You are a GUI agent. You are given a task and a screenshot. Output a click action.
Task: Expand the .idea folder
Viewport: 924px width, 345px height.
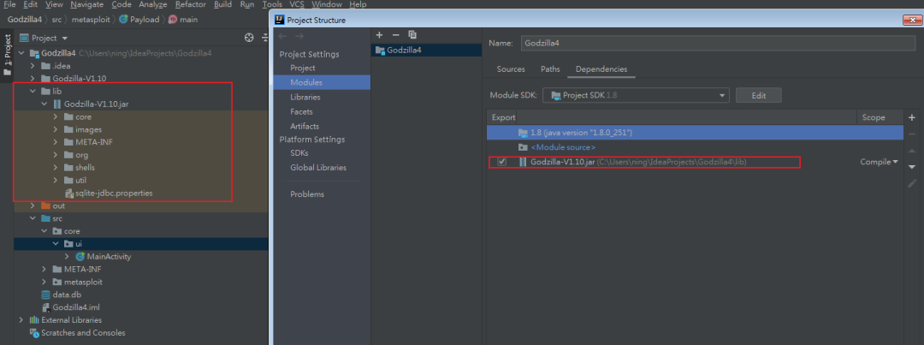point(33,66)
